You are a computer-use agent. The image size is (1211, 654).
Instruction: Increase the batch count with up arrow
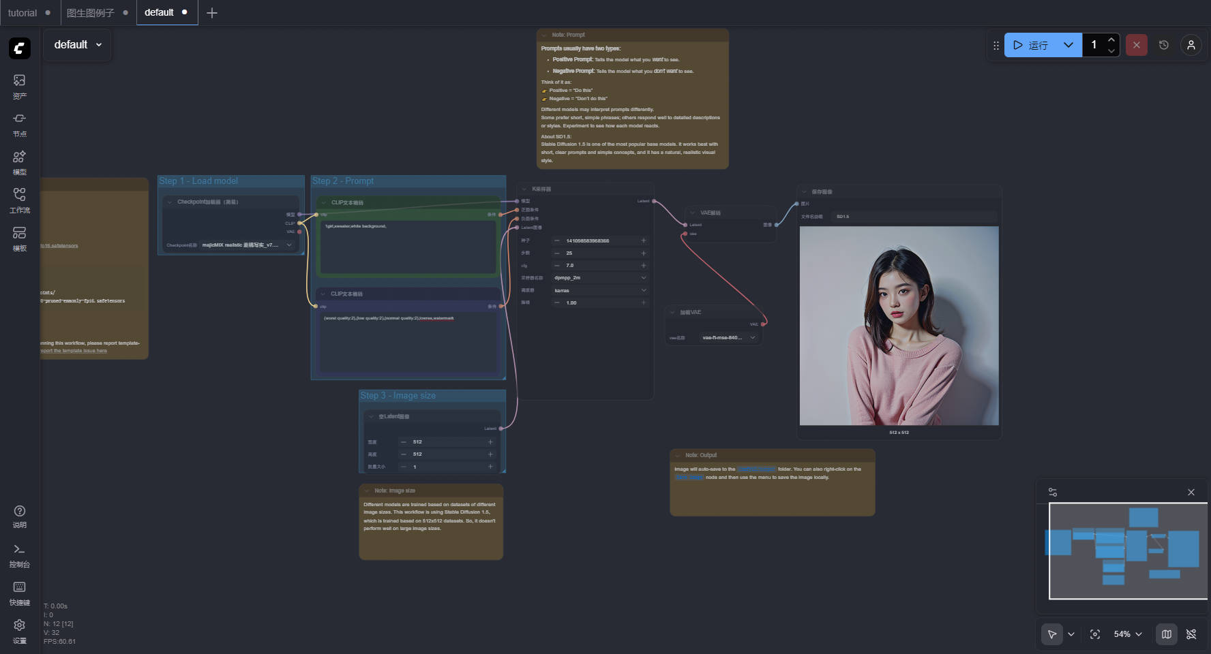tap(1111, 40)
